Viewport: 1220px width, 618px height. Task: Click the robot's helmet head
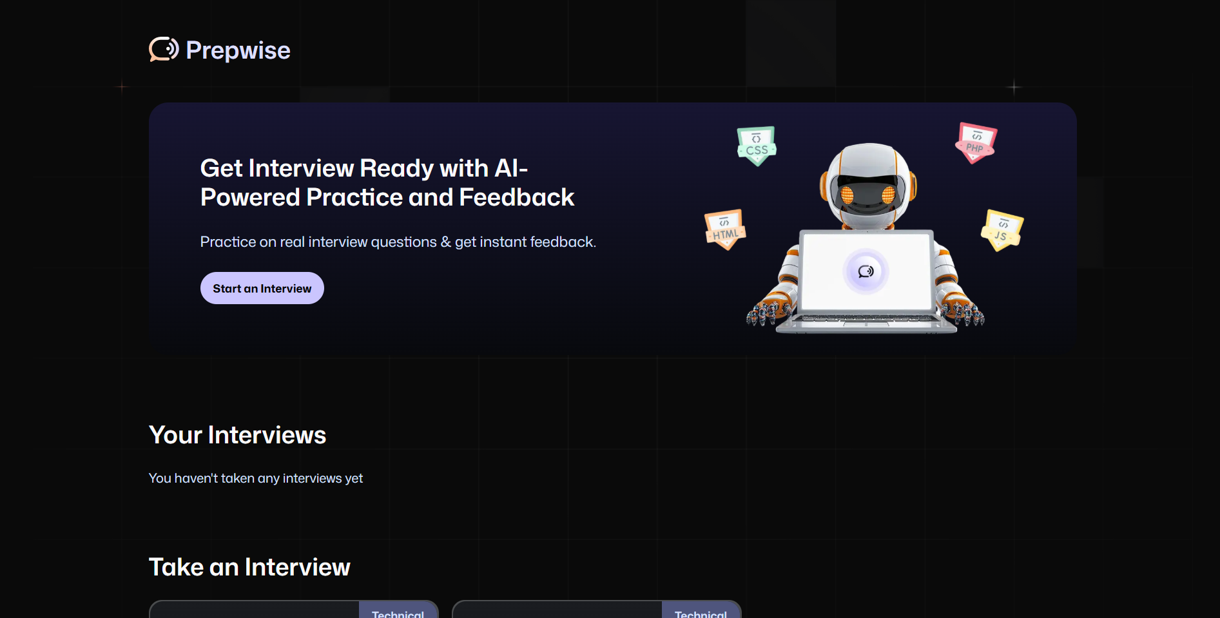868,184
